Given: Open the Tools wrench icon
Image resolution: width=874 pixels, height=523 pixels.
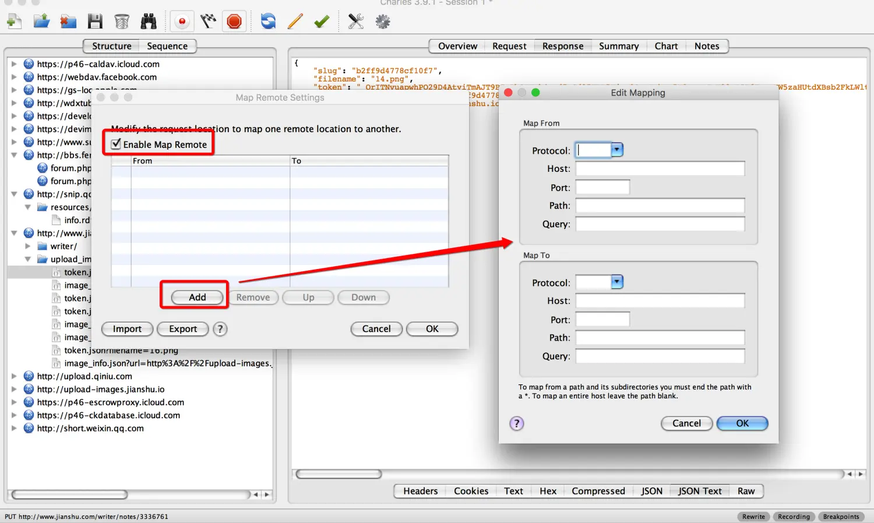Looking at the screenshot, I should tap(355, 22).
